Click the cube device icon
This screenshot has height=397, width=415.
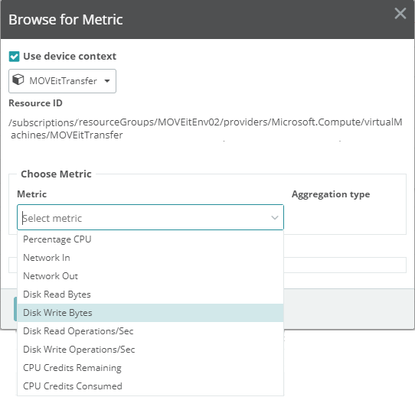[18, 80]
